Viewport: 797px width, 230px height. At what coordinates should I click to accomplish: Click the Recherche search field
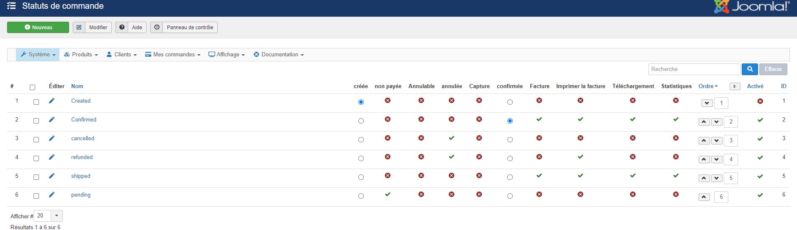pos(694,69)
